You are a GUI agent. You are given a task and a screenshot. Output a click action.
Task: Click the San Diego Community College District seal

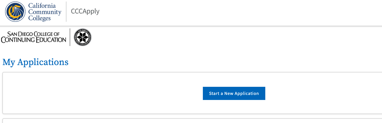click(83, 37)
